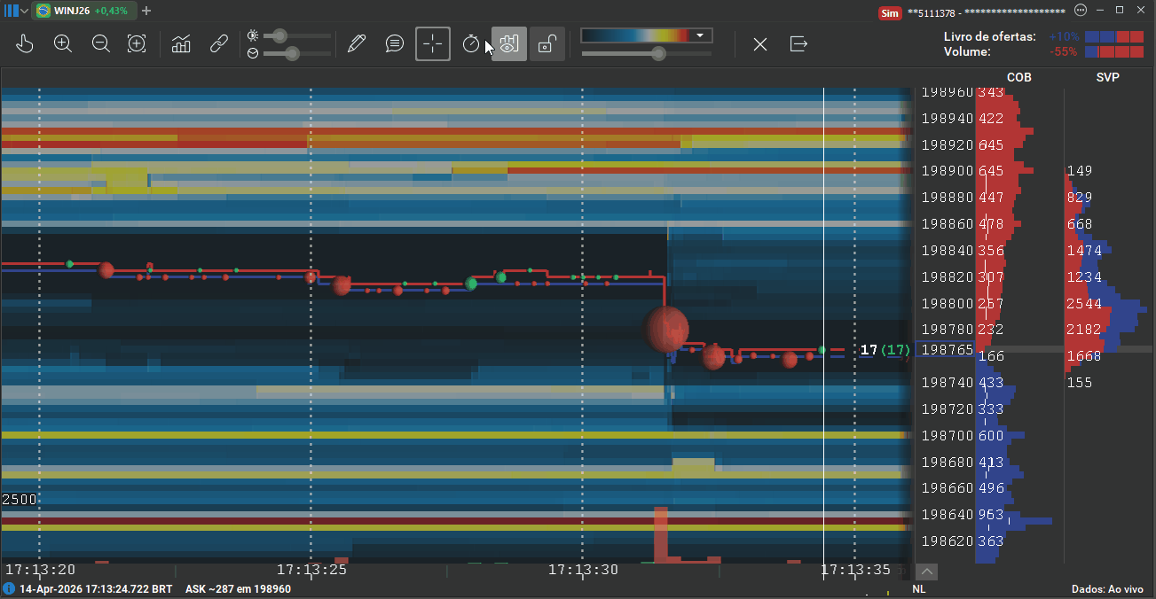Click price level 198700
The width and height of the screenshot is (1156, 599).
pyautogui.click(x=948, y=436)
